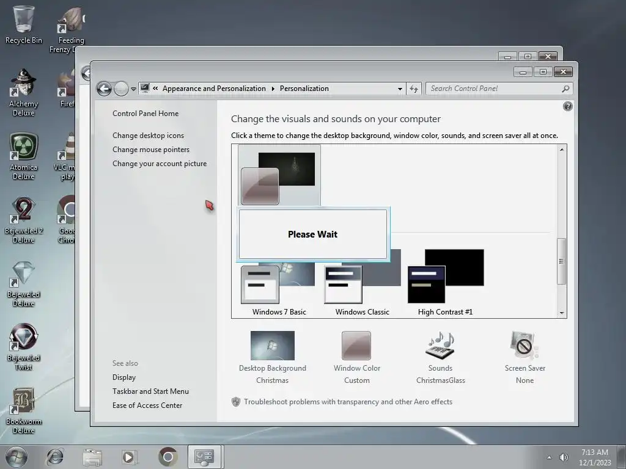Click the Forward arrow navigation button

121,89
